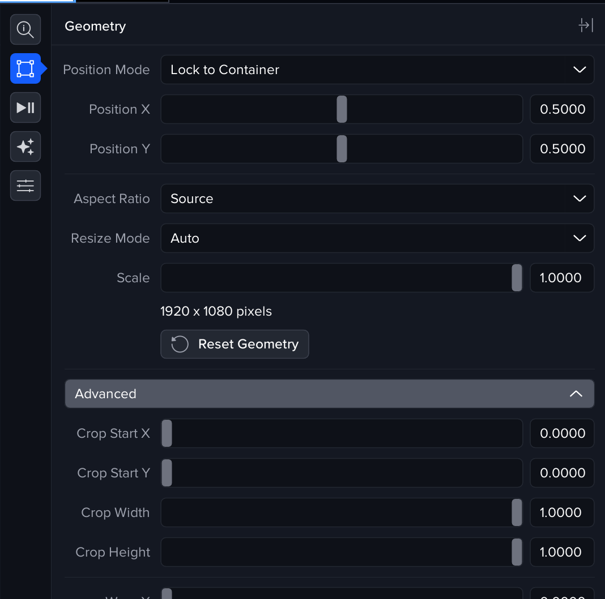Image resolution: width=605 pixels, height=599 pixels.
Task: Click the Scale slider handle
Action: (x=517, y=278)
